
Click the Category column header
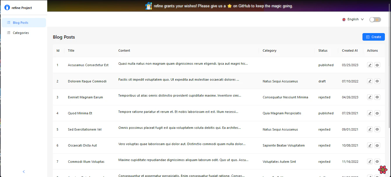coord(269,50)
